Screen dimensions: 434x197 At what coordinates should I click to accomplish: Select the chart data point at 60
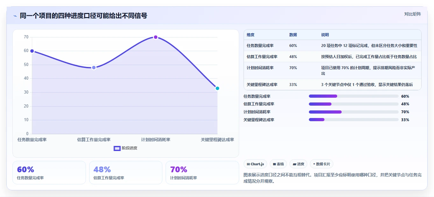click(32, 51)
